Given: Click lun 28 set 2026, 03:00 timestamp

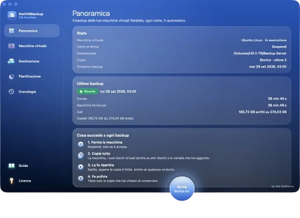Looking at the screenshot, I should (x=118, y=92).
